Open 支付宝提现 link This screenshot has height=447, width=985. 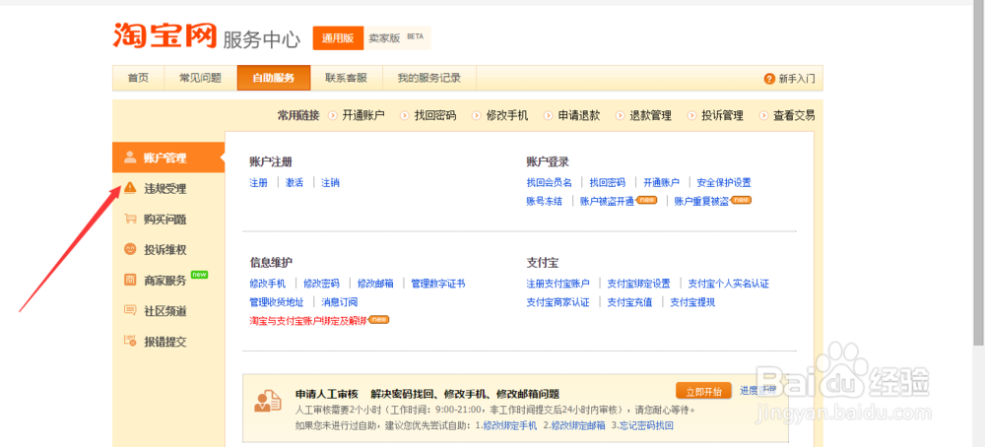[692, 302]
